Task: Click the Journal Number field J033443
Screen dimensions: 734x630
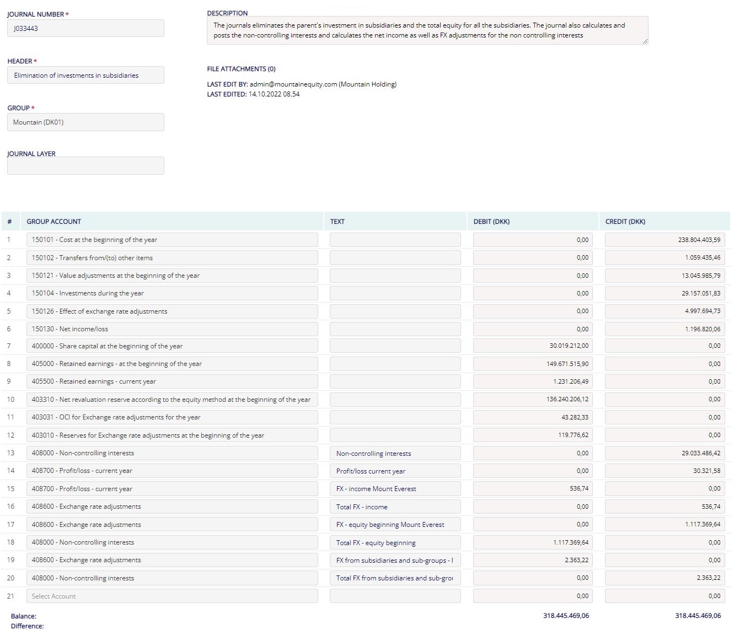Action: (85, 28)
